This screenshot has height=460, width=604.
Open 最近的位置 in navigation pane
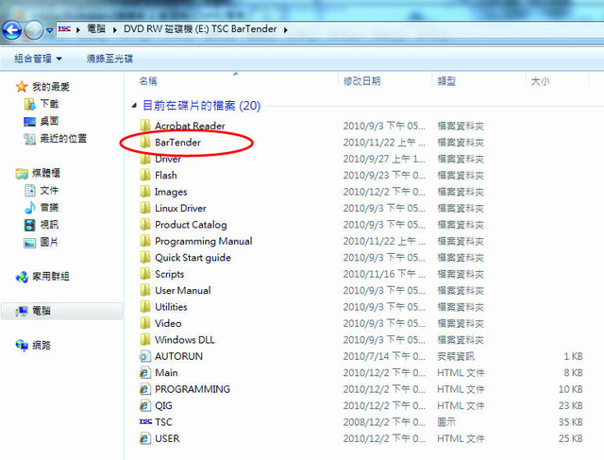(x=63, y=138)
